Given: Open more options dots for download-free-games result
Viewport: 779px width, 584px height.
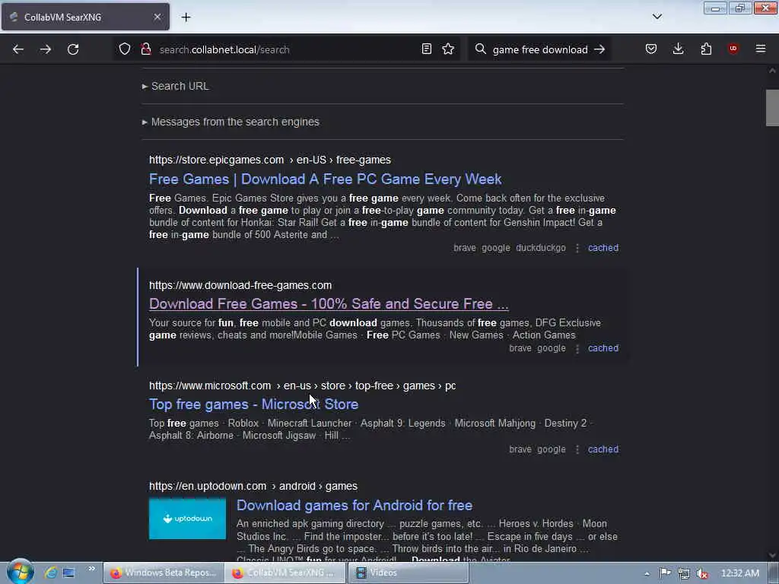Looking at the screenshot, I should pos(577,348).
